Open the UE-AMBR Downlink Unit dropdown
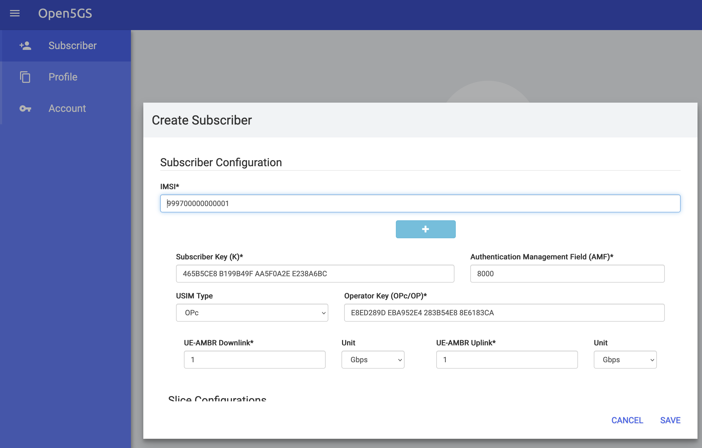This screenshot has height=448, width=702. click(373, 359)
